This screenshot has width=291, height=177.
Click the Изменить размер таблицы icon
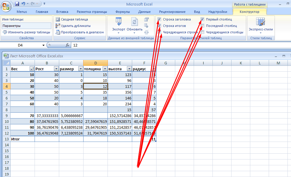coord(5,32)
